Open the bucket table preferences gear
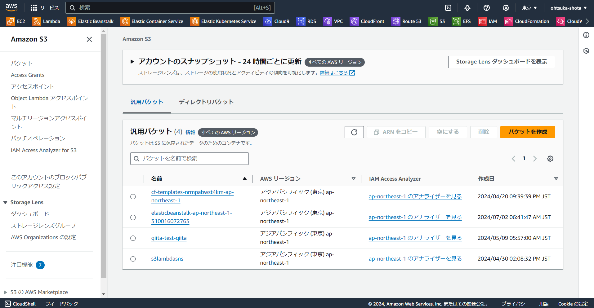The width and height of the screenshot is (594, 308). point(550,159)
